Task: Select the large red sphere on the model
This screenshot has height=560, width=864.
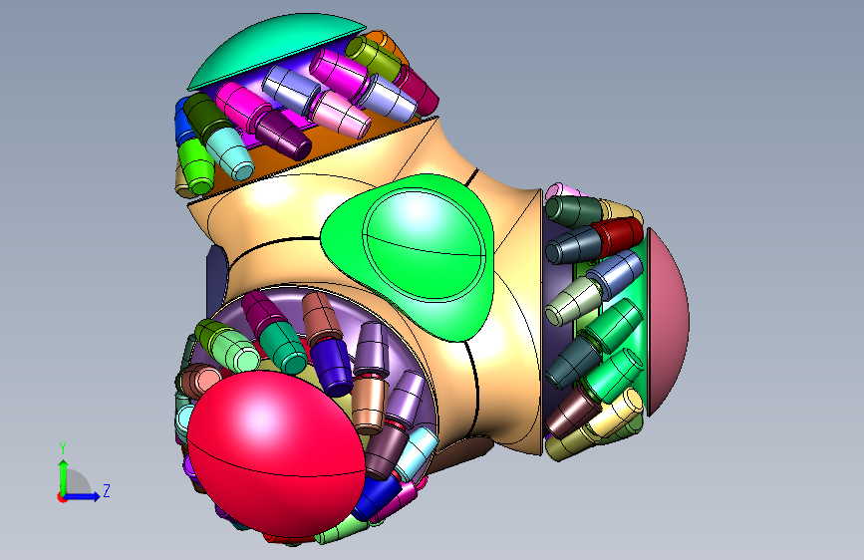Action: pos(277,453)
